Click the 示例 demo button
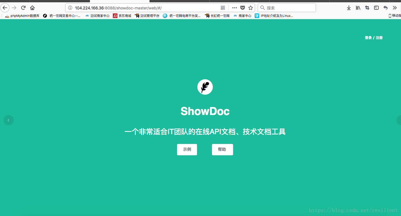This screenshot has width=401, height=216. [187, 150]
